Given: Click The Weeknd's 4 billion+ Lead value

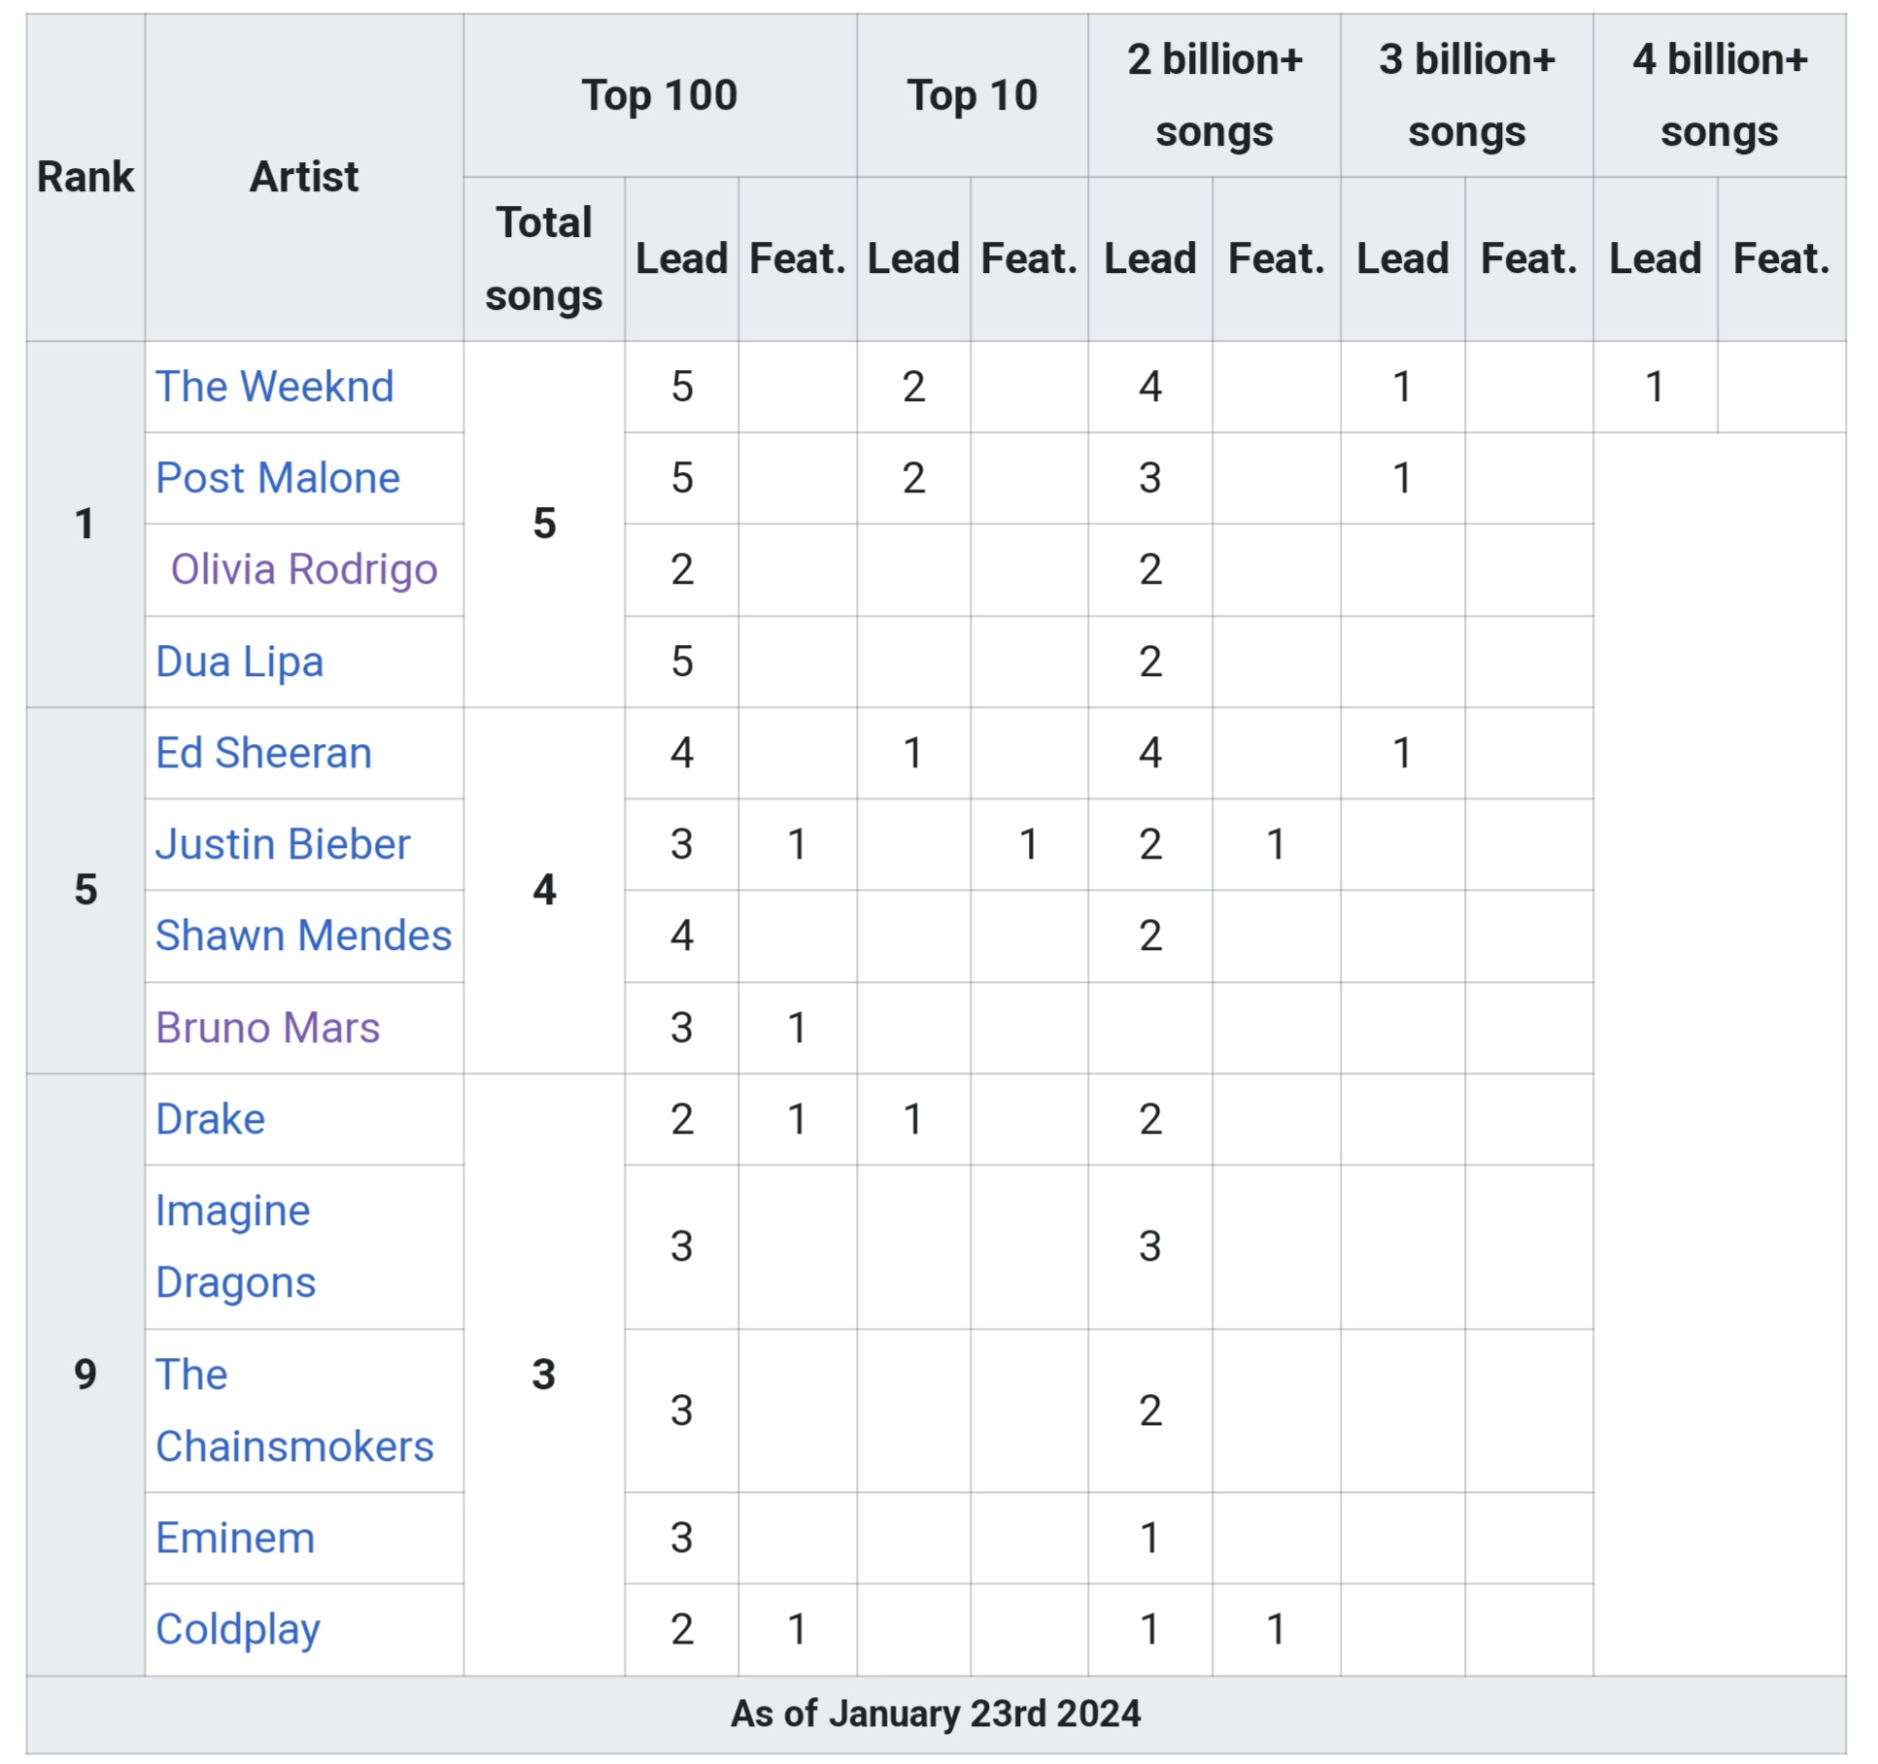Looking at the screenshot, I should [x=1656, y=387].
